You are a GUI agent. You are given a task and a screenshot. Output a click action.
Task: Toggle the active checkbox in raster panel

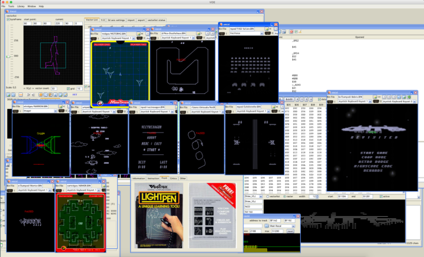pyautogui.click(x=381, y=196)
